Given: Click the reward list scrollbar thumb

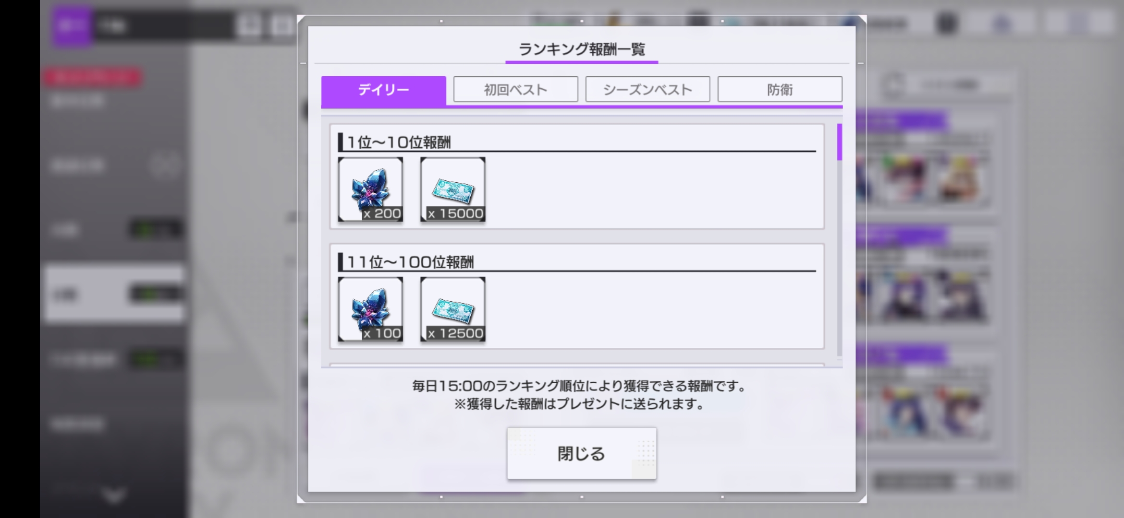Looking at the screenshot, I should tap(839, 142).
